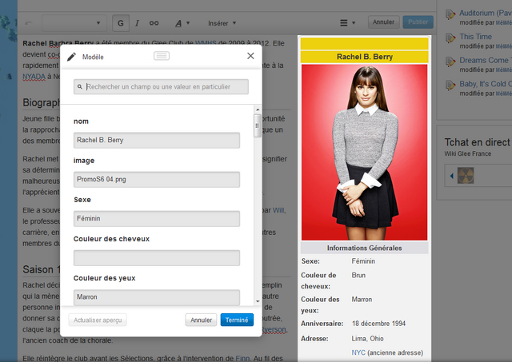Click the Publier button
Viewport: 512px width, 362px height.
[x=418, y=22]
